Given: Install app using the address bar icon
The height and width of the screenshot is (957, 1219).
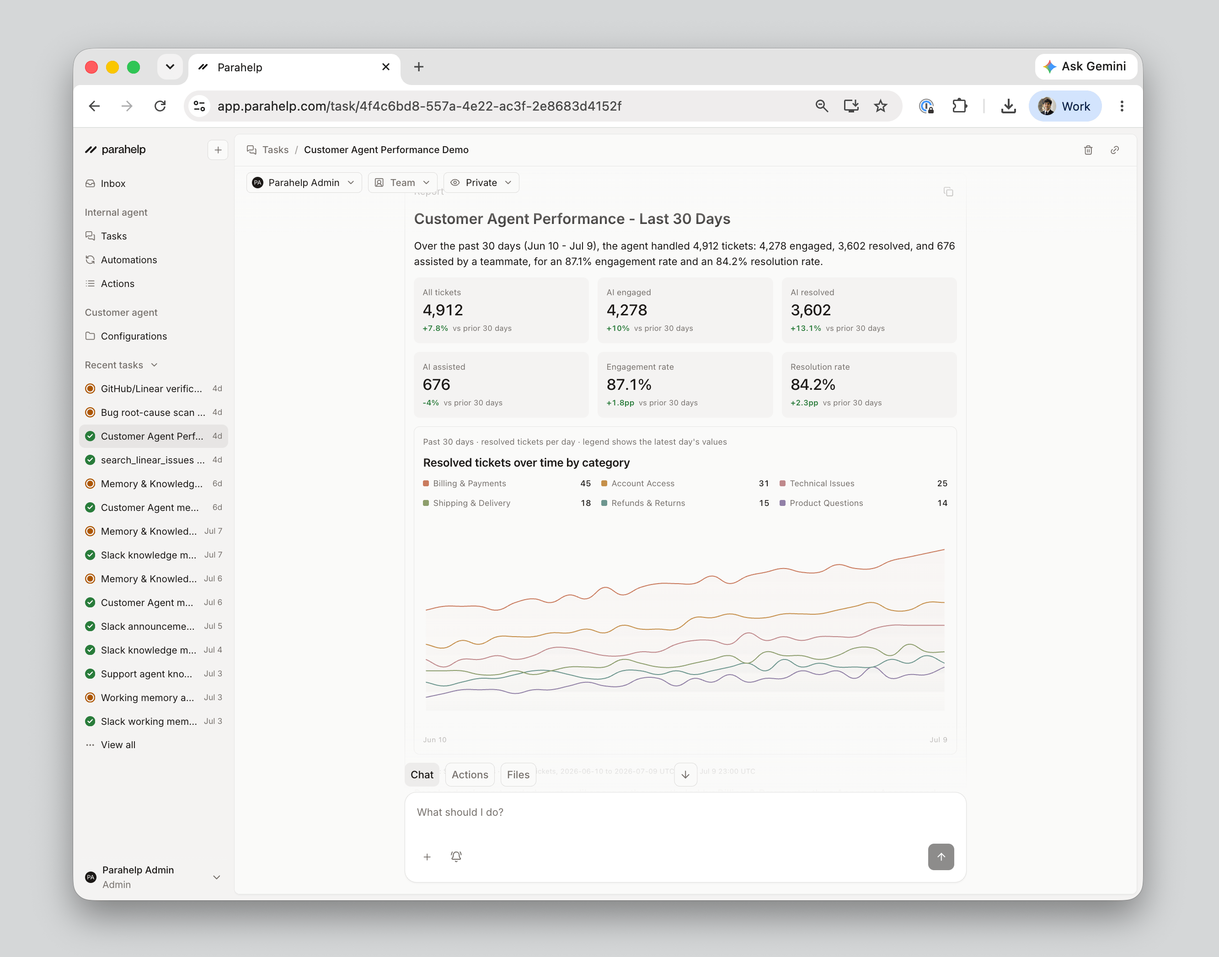Looking at the screenshot, I should coord(851,106).
